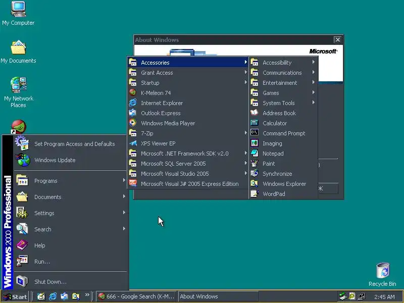Open Settings in Start menu
The width and height of the screenshot is (404, 303).
[x=71, y=213]
